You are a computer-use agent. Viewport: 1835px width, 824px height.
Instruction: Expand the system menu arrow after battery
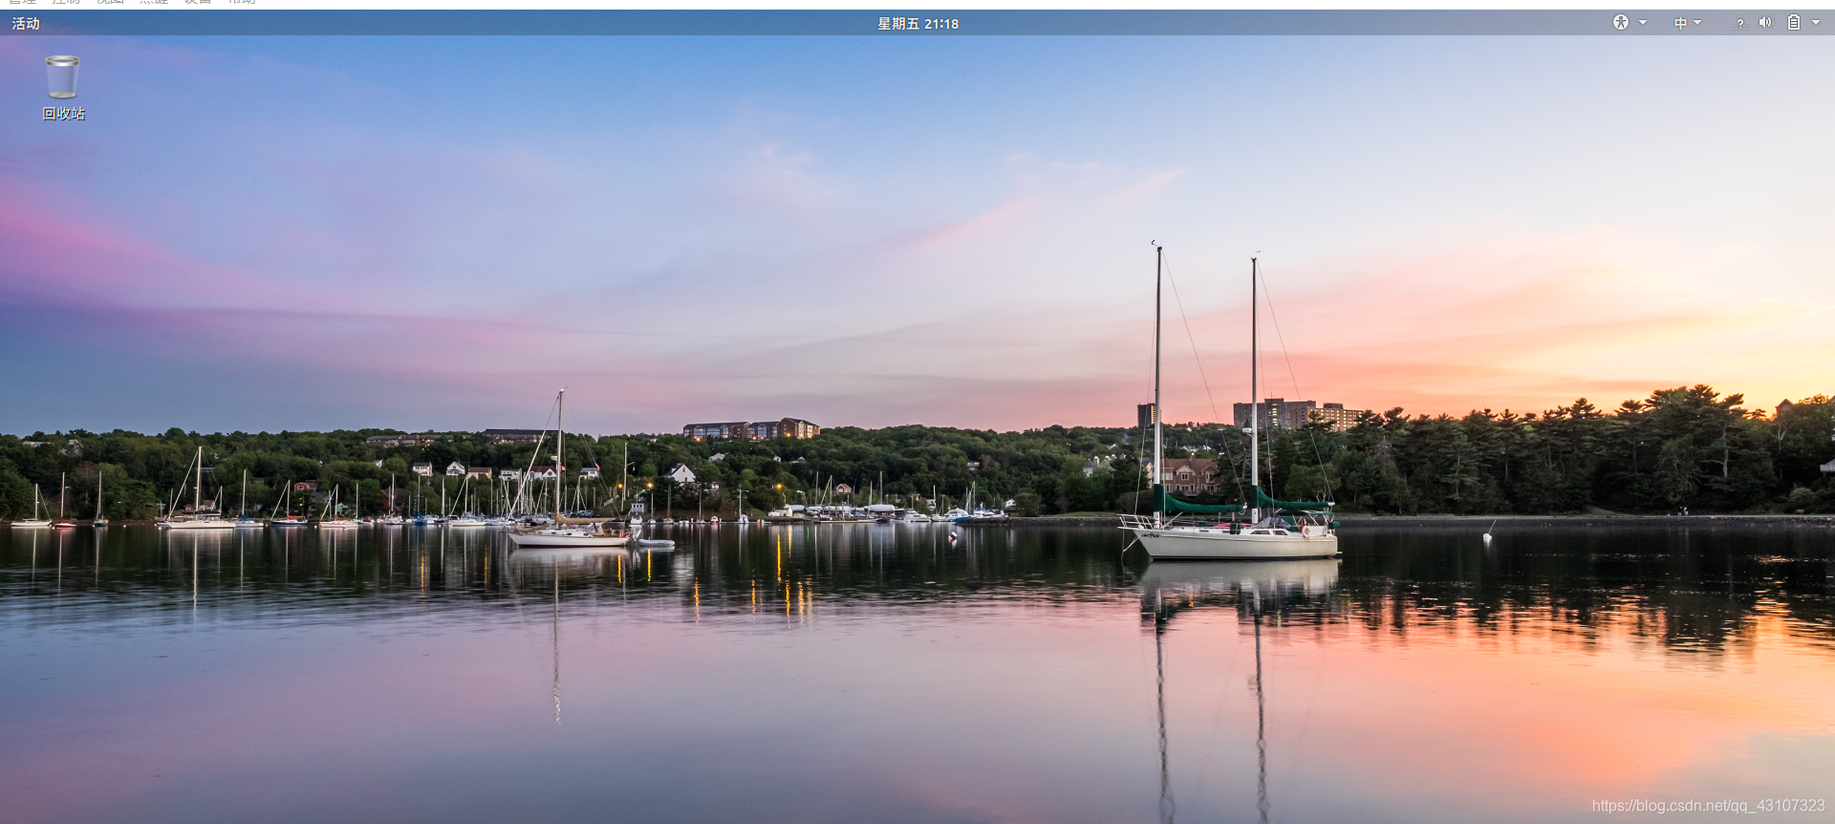1816,23
